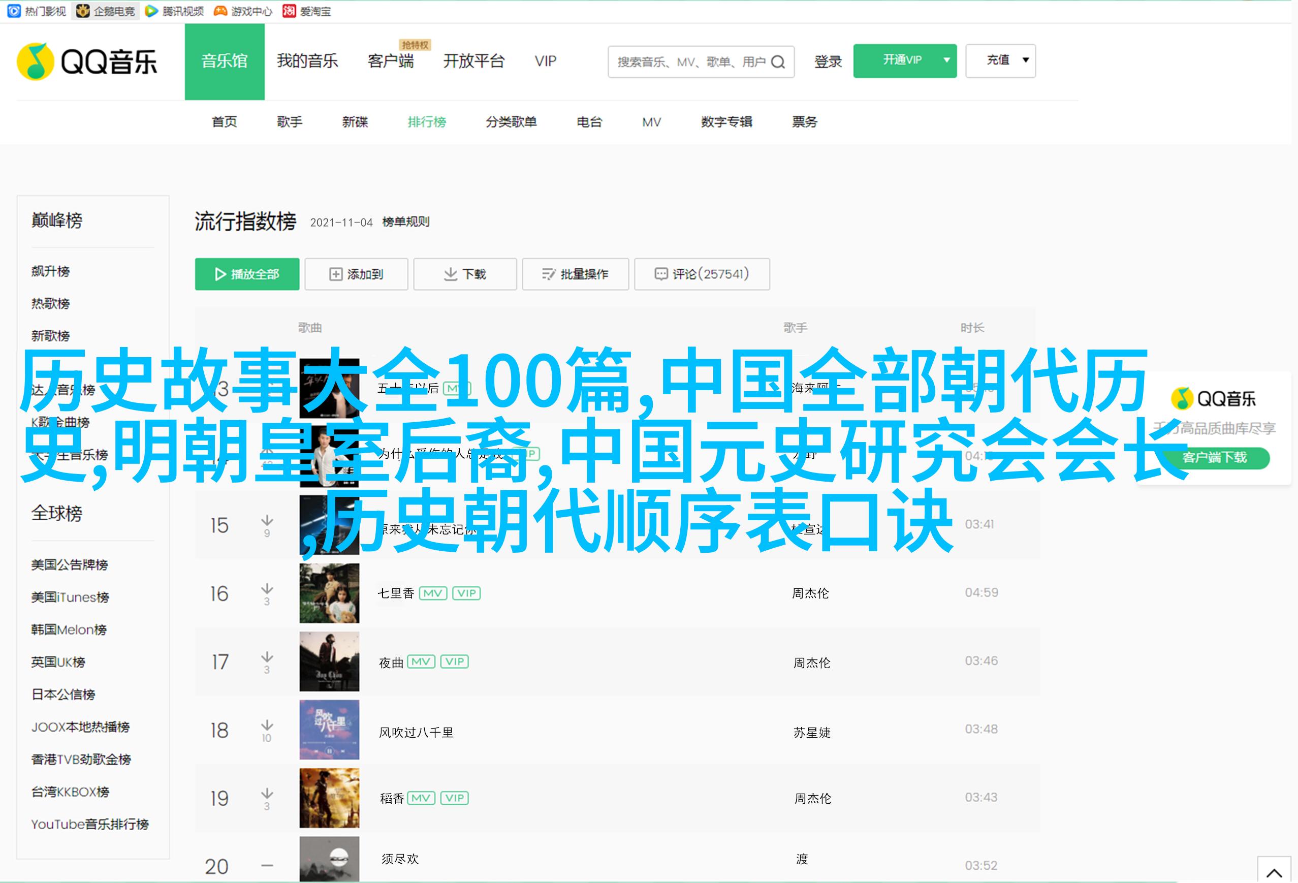This screenshot has width=1298, height=883.
Task: Open the 榜单规则 link
Action: click(x=405, y=222)
